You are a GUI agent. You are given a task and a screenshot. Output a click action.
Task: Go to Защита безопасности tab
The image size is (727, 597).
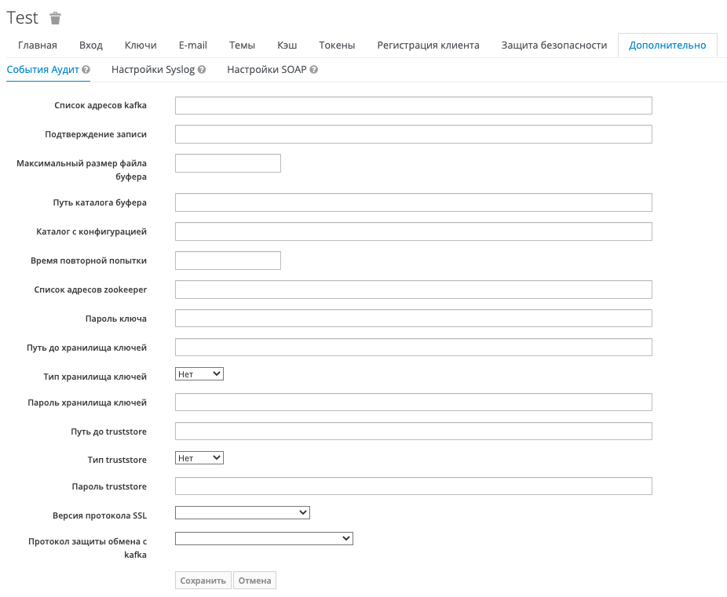tap(553, 46)
